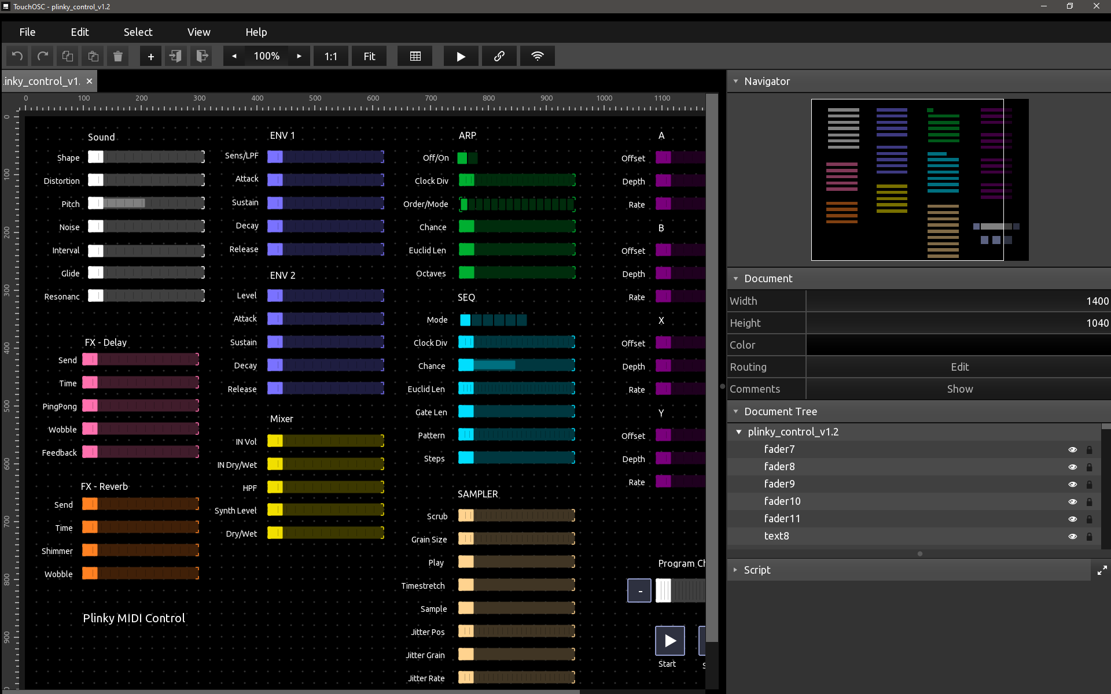Click the Paste toolbar icon
The width and height of the screenshot is (1111, 694).
pos(93,56)
